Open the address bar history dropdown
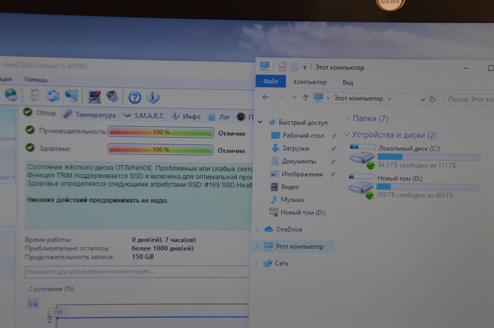The width and height of the screenshot is (494, 328). pyautogui.click(x=423, y=99)
